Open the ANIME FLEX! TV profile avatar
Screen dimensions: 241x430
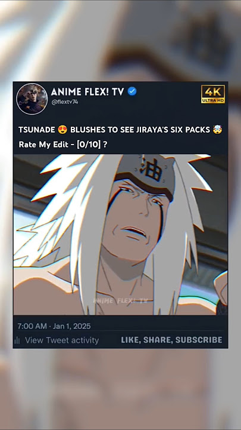32,99
